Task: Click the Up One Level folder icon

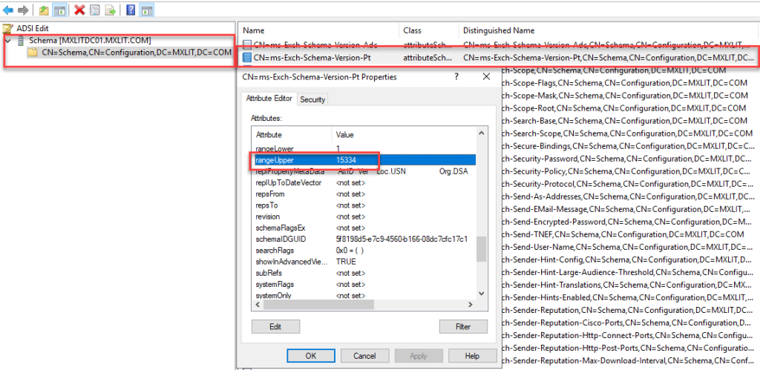Action: coord(45,10)
